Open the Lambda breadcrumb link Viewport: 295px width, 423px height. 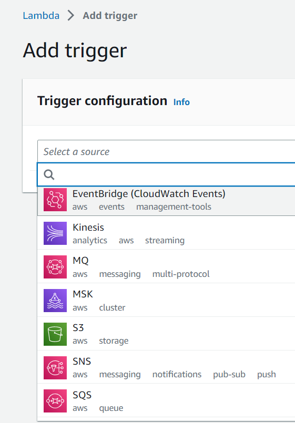point(41,15)
